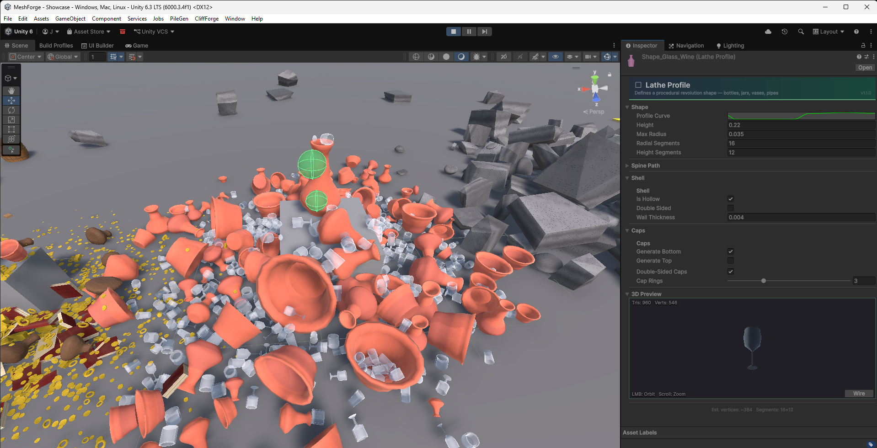
Task: Toggle scene visibility with the eye icon
Action: tap(555, 56)
